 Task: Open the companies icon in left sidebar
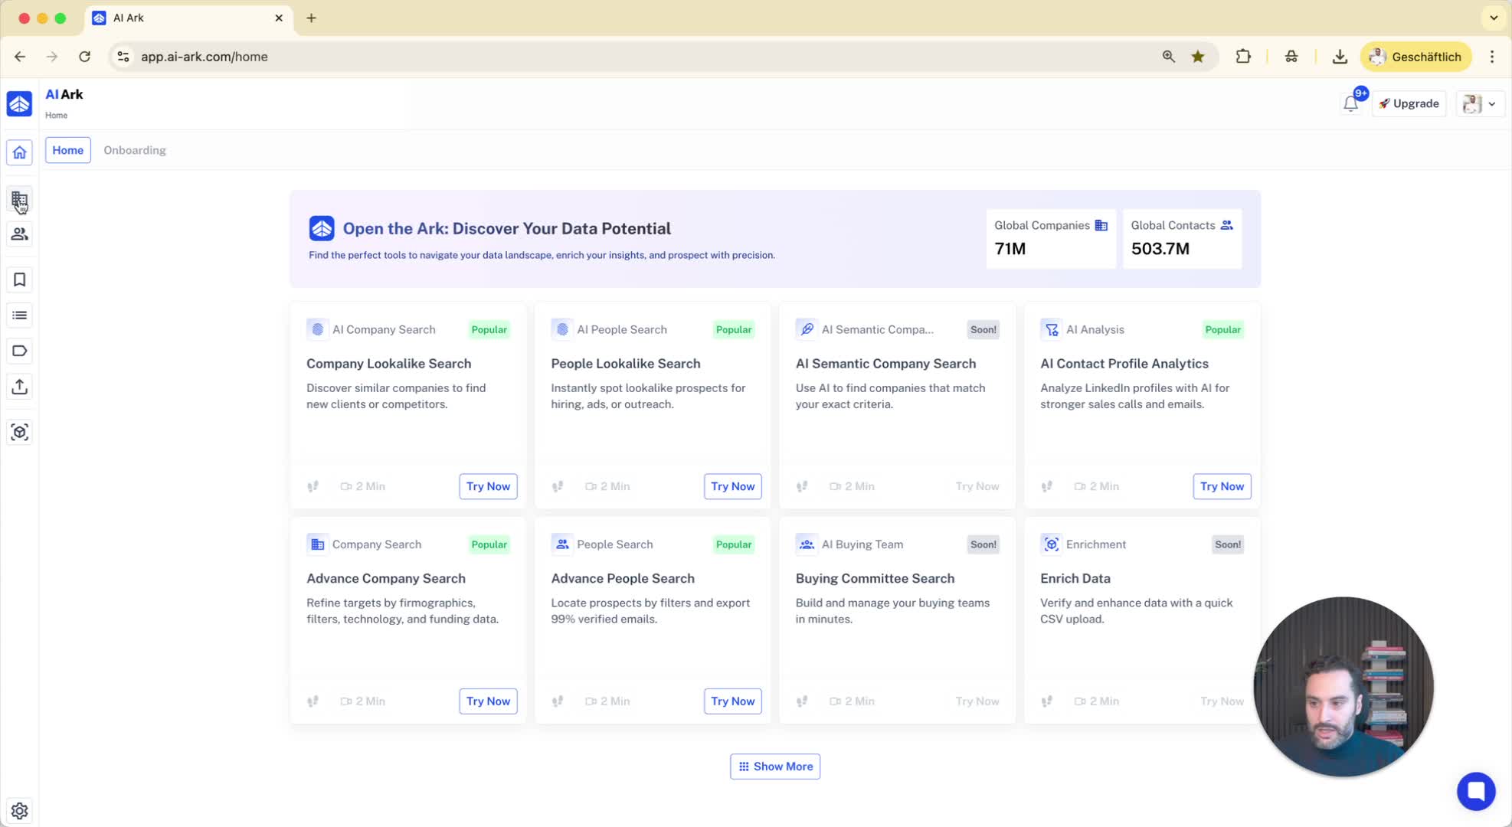pyautogui.click(x=19, y=200)
